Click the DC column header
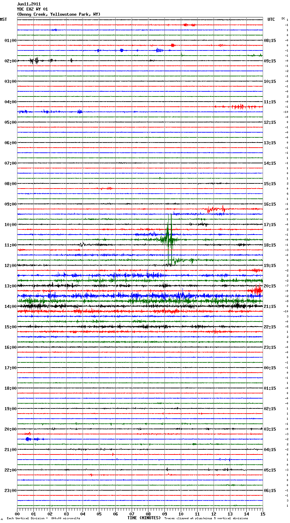The height and width of the screenshot is (523, 290). tap(283, 18)
